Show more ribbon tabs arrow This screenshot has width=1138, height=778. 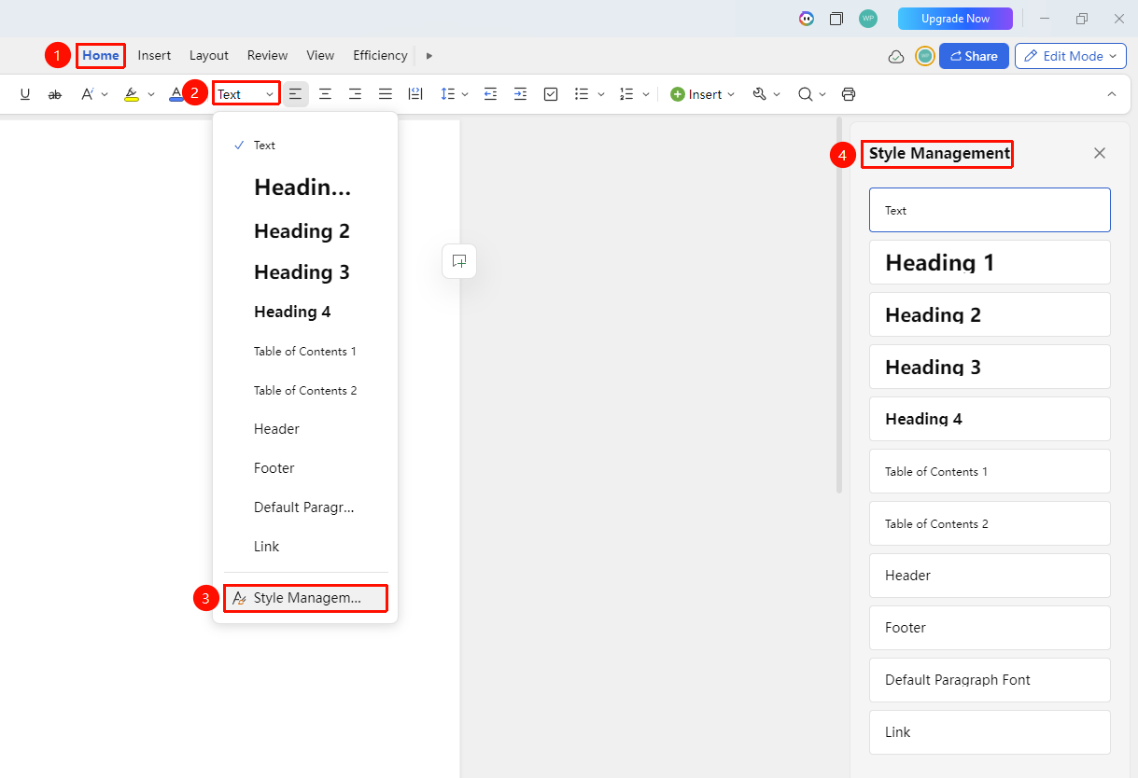pyautogui.click(x=429, y=56)
